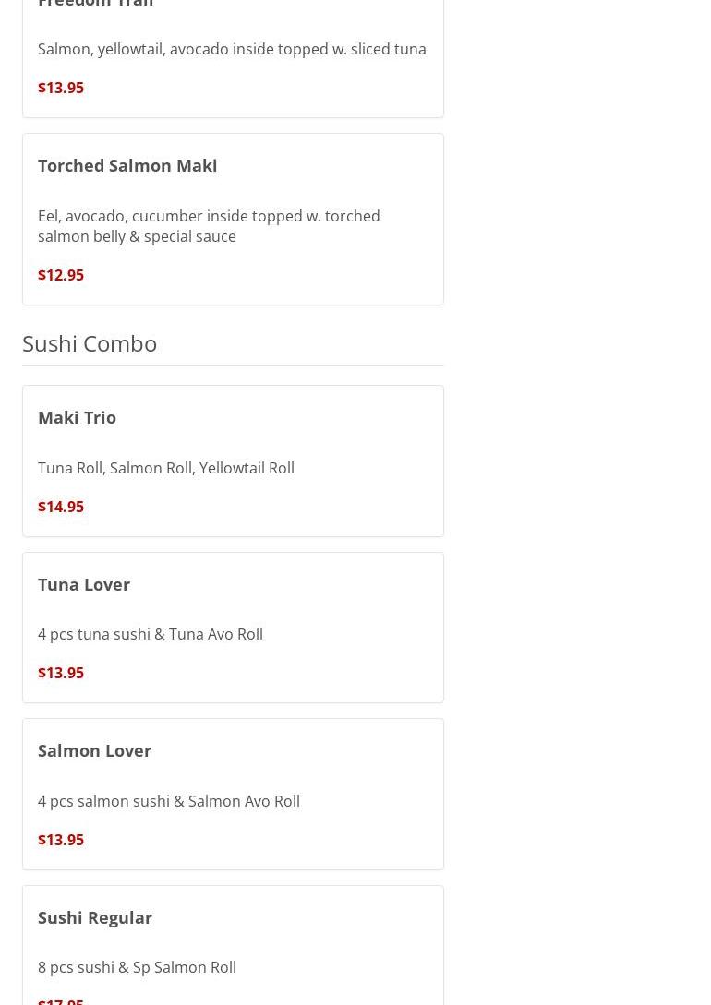Open the Torched Salmon Maki item
The height and width of the screenshot is (1005, 711).
click(x=127, y=165)
